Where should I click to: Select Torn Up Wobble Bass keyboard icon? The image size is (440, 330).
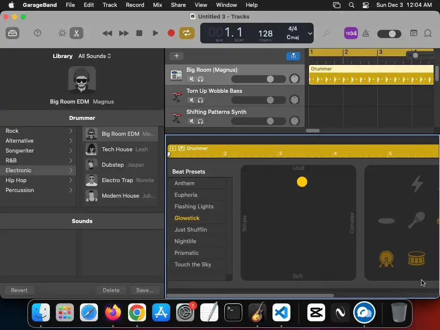(176, 96)
